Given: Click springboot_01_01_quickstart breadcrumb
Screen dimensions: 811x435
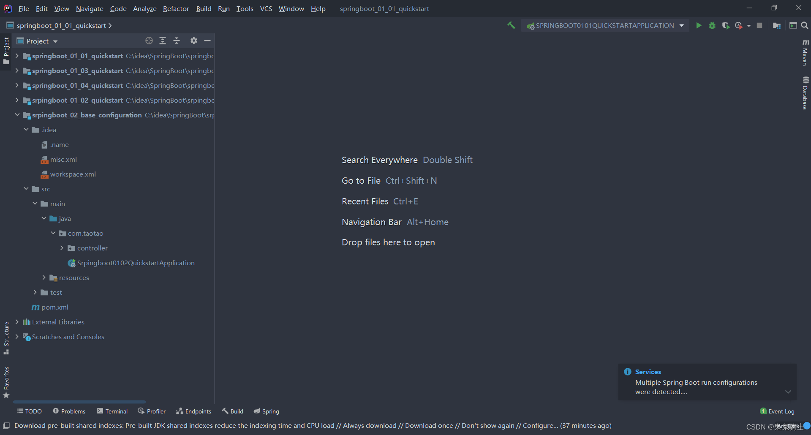Looking at the screenshot, I should coord(61,25).
